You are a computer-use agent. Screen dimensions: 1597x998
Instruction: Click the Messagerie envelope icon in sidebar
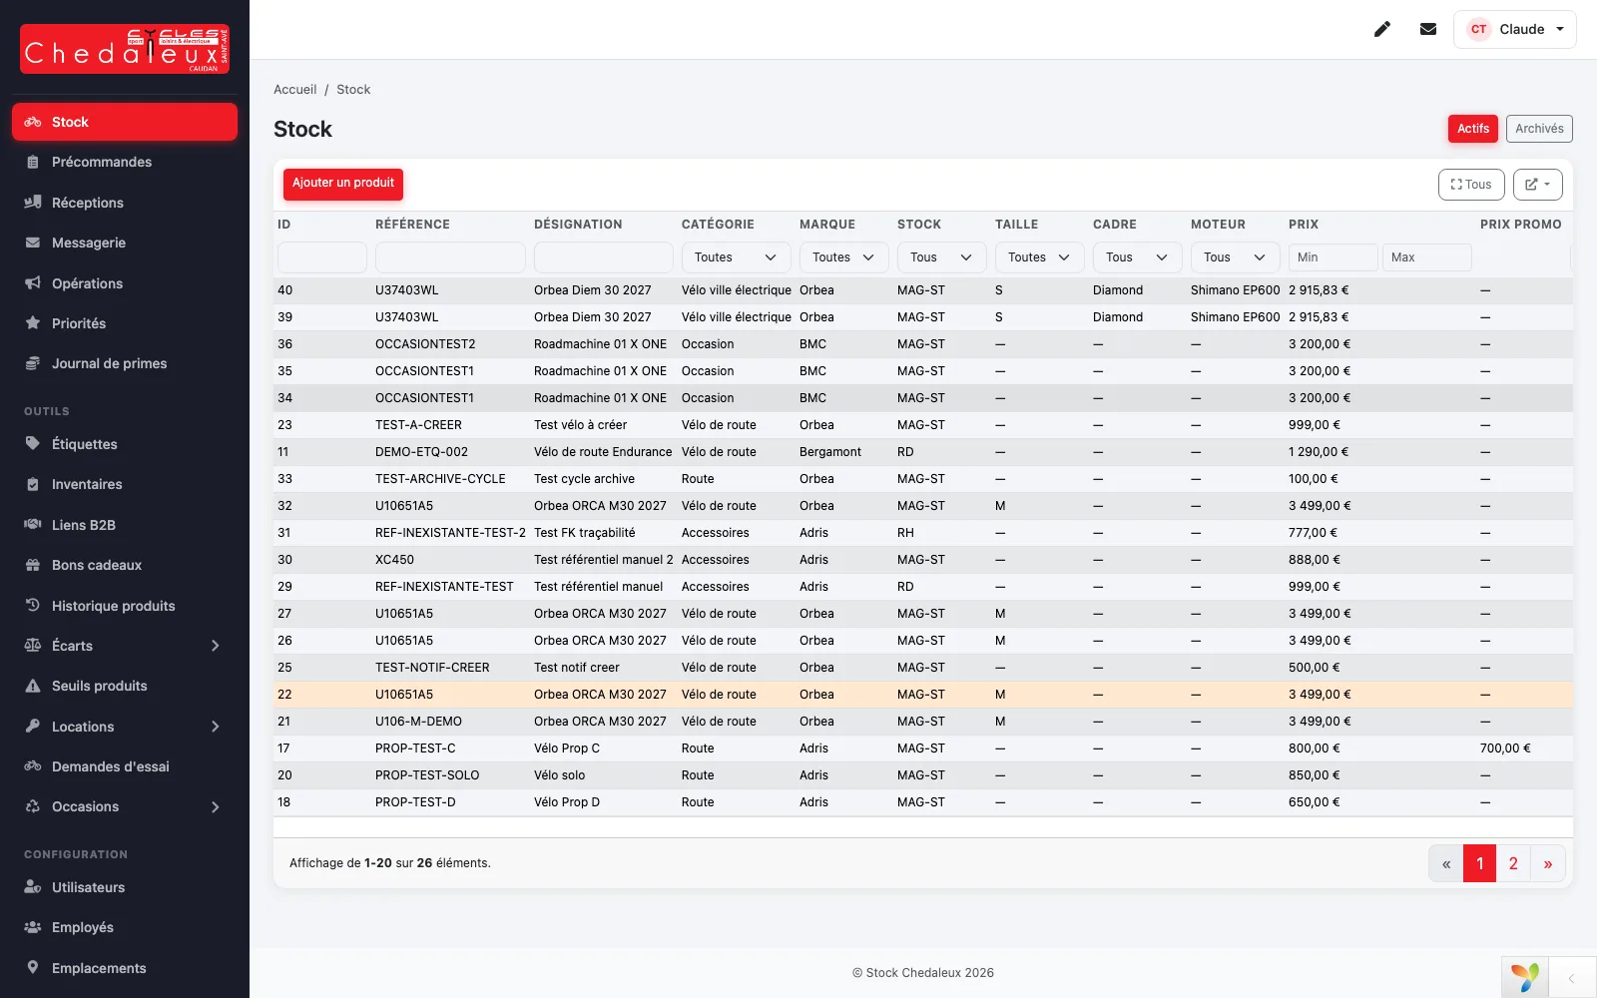[x=33, y=243]
